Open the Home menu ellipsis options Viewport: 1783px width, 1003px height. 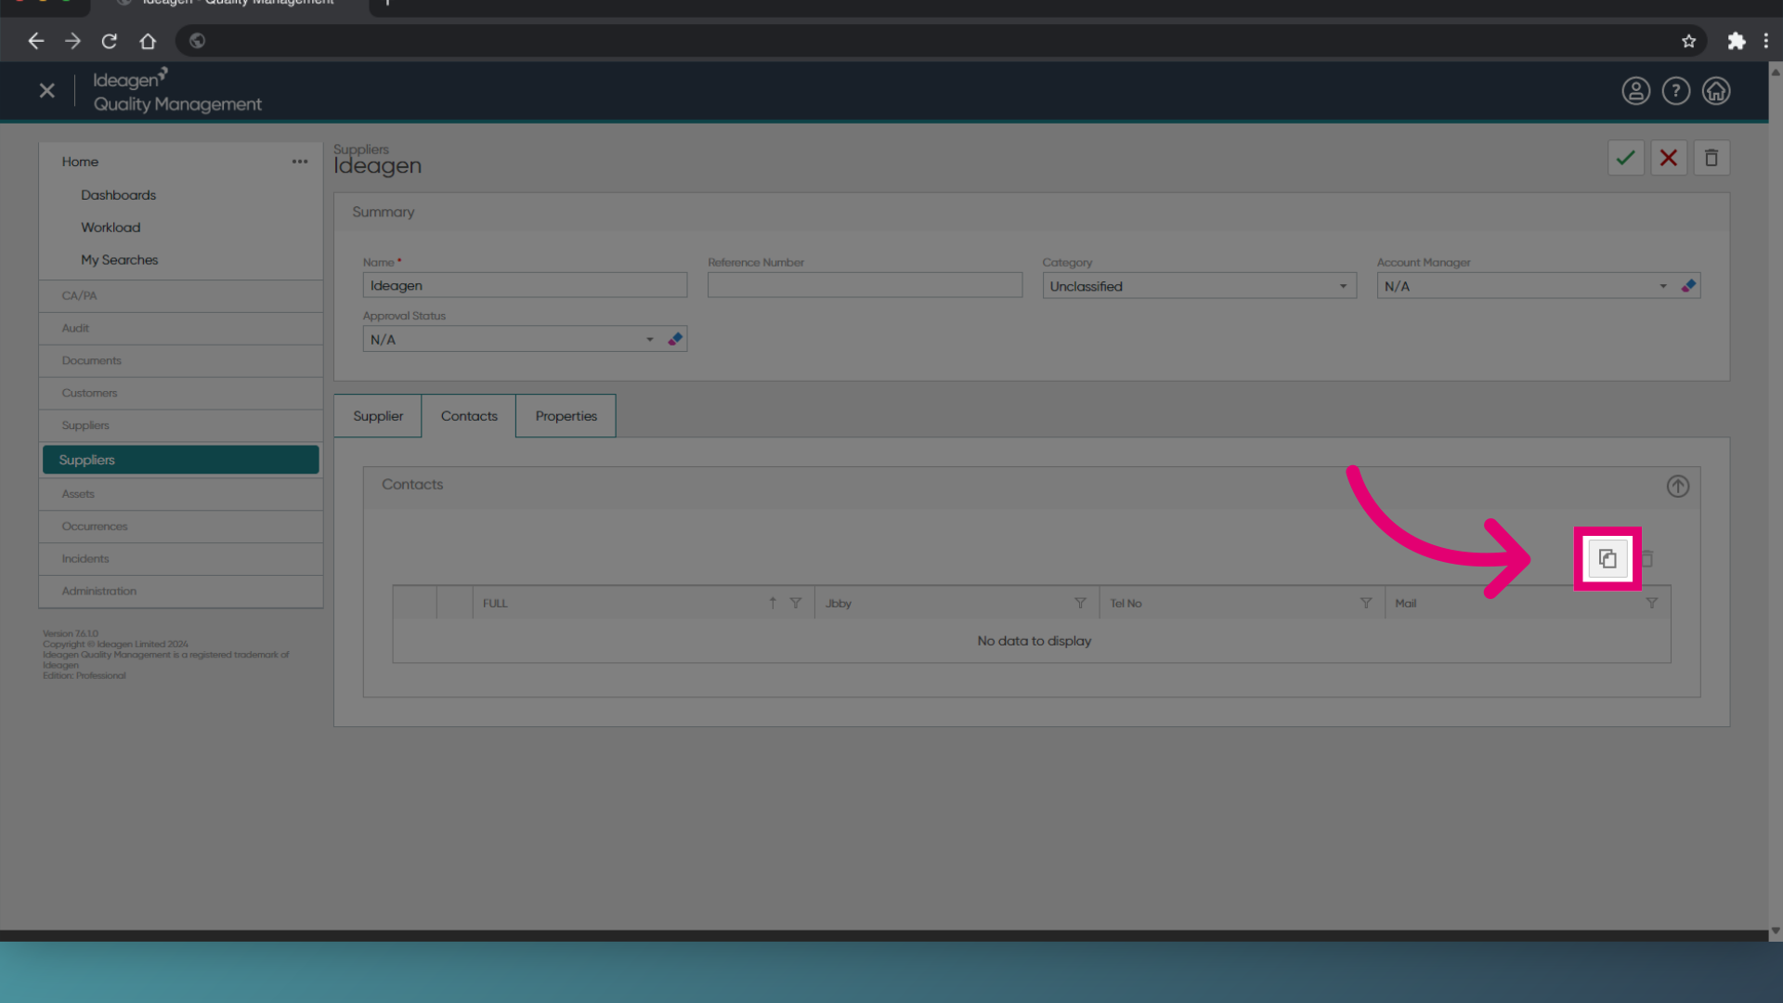pyautogui.click(x=300, y=162)
